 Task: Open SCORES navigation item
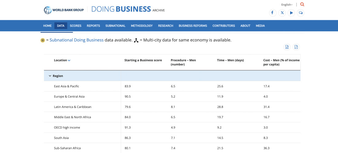(x=76, y=26)
